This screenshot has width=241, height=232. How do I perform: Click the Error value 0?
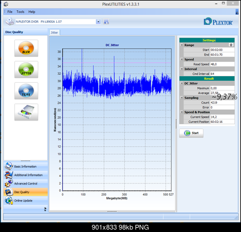click(222, 107)
